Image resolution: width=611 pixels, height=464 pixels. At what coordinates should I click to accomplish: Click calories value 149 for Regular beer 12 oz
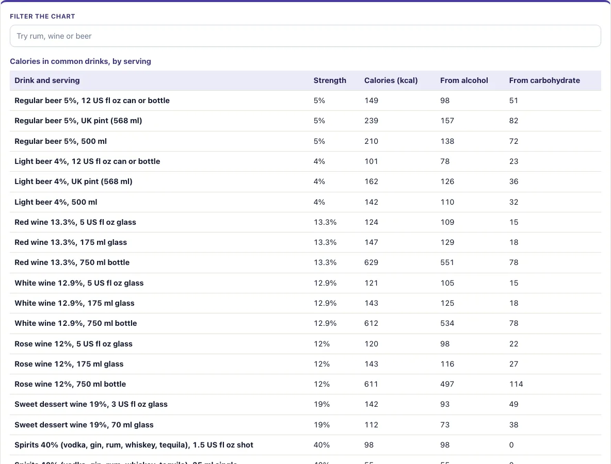[x=372, y=101]
